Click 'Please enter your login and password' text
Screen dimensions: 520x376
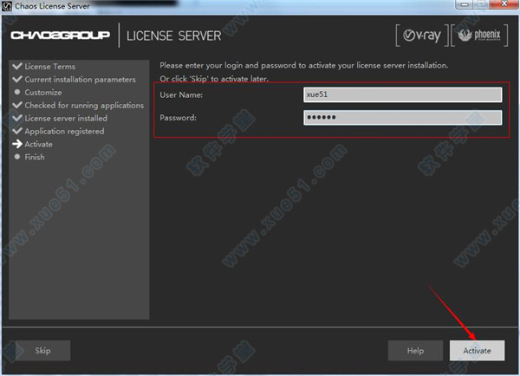(x=304, y=65)
